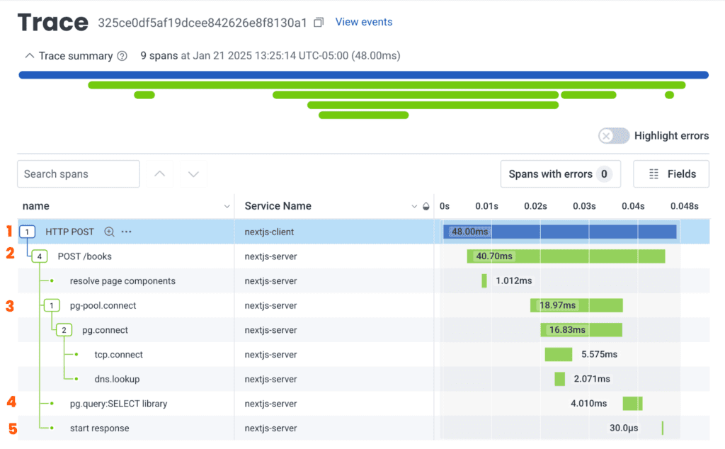The width and height of the screenshot is (725, 449).
Task: Open the Service Name column dropdown
Action: [x=414, y=207]
